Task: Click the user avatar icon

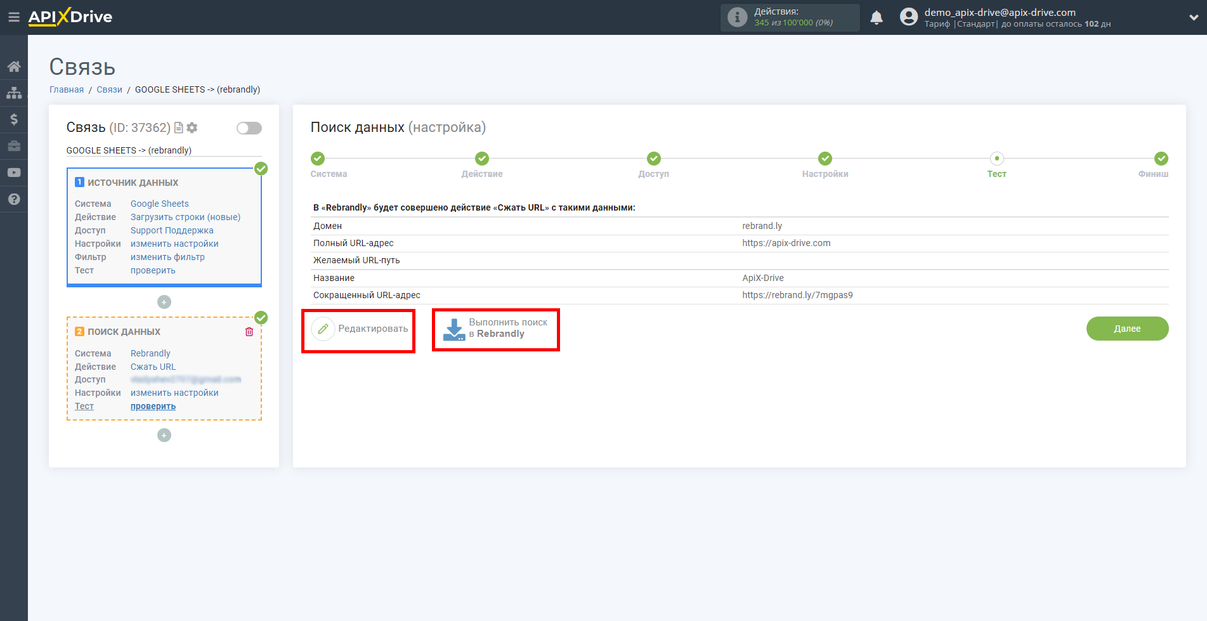Action: 909,17
